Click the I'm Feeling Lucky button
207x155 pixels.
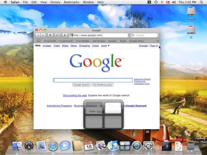pyautogui.click(x=103, y=85)
